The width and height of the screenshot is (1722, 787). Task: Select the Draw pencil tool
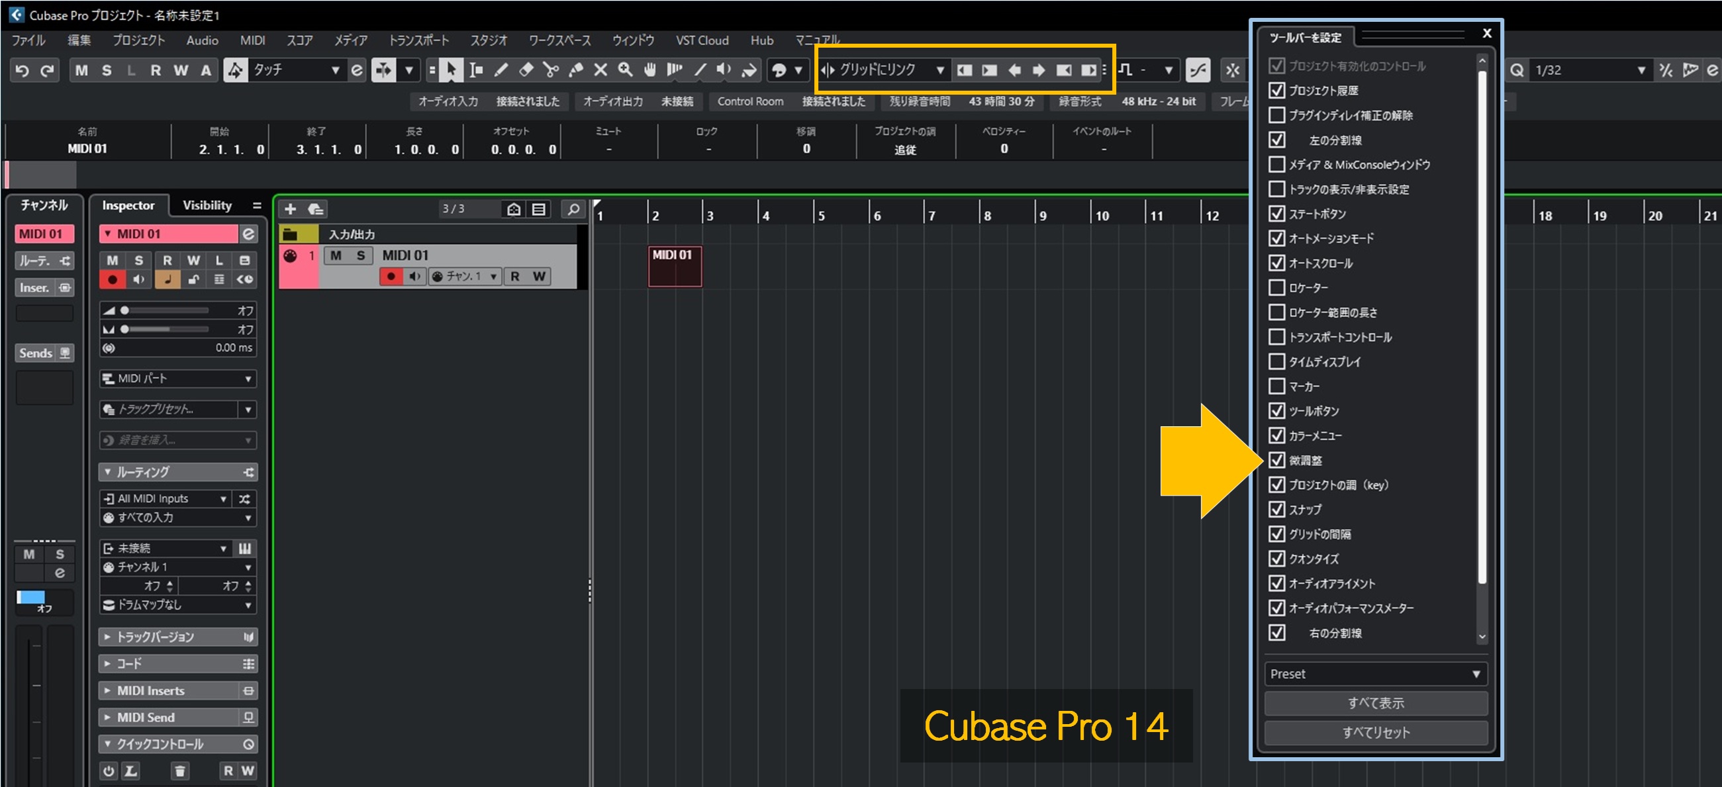pos(501,69)
